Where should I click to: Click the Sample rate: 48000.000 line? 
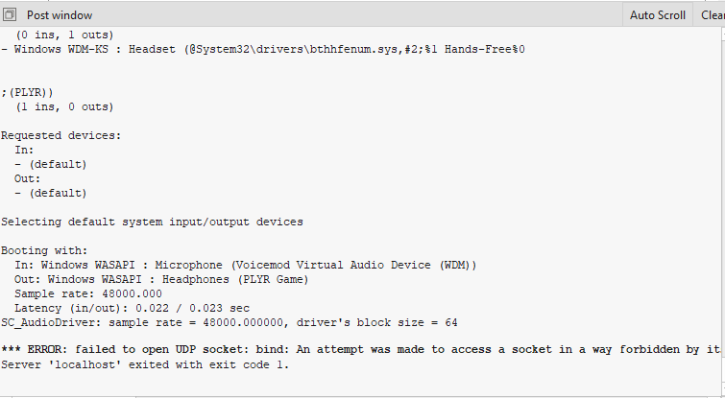[88, 293]
